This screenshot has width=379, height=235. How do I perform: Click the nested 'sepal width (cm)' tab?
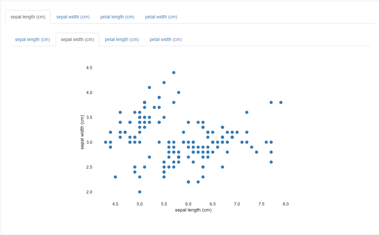pos(77,39)
